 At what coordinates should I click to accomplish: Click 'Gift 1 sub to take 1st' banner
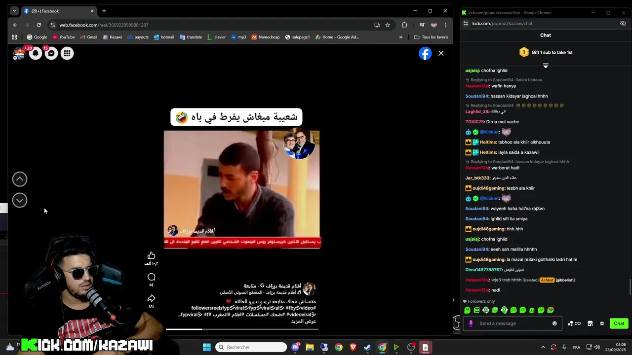tap(546, 52)
